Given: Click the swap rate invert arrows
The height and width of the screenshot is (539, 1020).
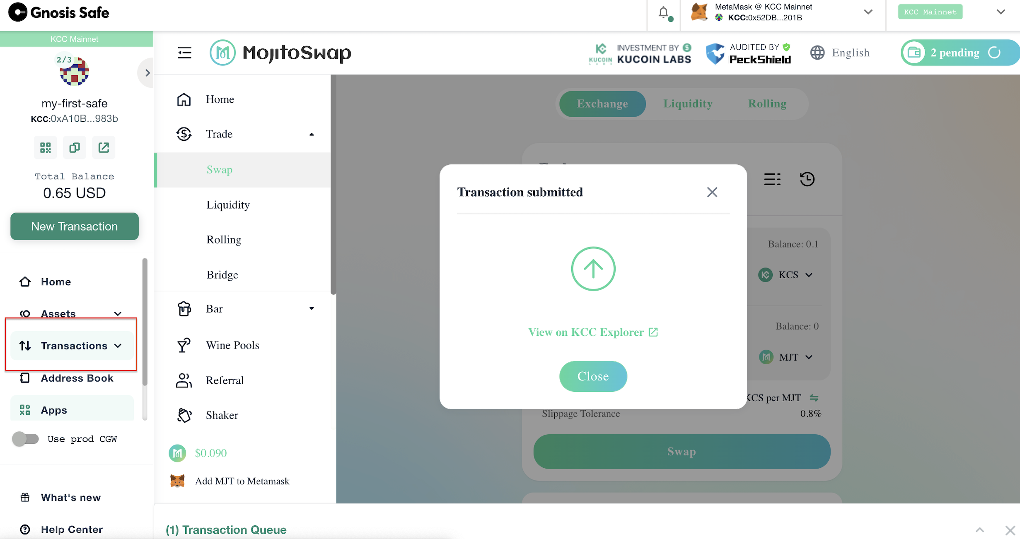Looking at the screenshot, I should point(814,398).
